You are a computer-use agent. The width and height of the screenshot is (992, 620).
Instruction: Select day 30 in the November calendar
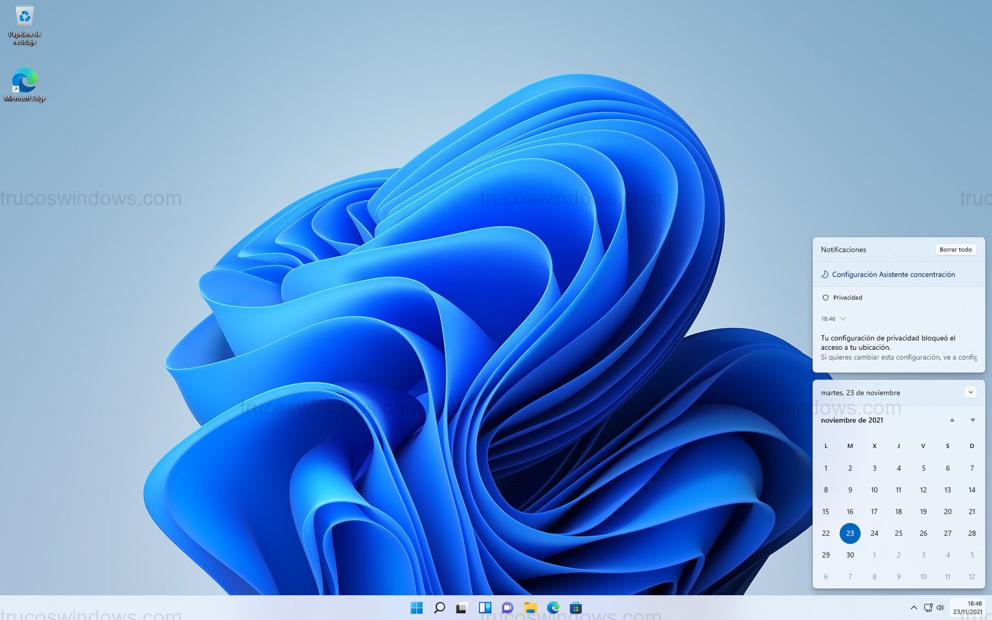850,555
